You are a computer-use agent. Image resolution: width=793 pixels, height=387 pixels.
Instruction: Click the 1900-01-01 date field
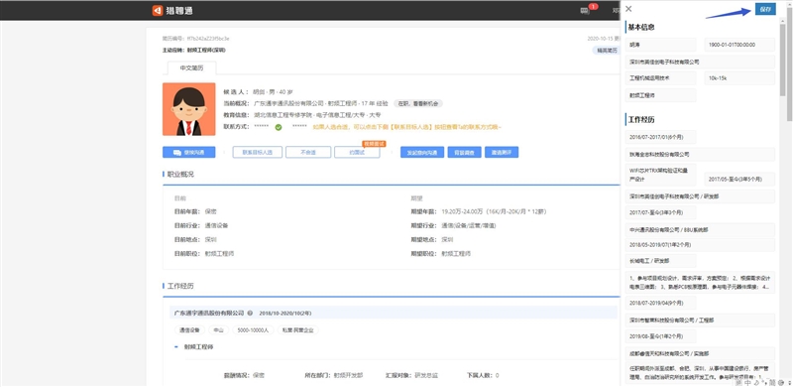point(739,45)
